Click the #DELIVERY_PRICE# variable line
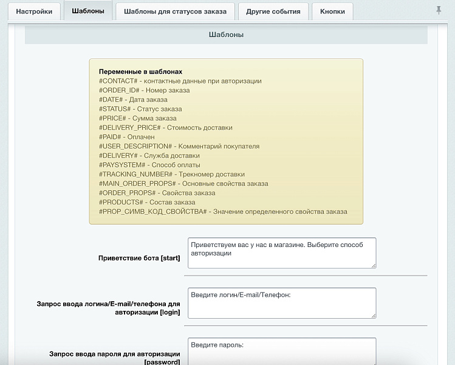 (x=165, y=128)
